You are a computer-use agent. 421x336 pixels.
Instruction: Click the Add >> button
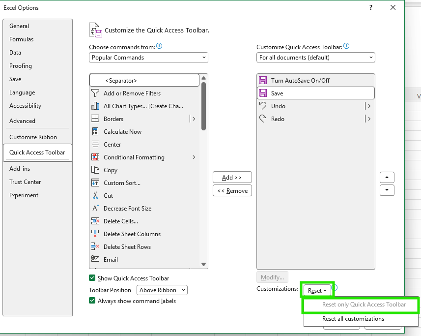point(232,178)
